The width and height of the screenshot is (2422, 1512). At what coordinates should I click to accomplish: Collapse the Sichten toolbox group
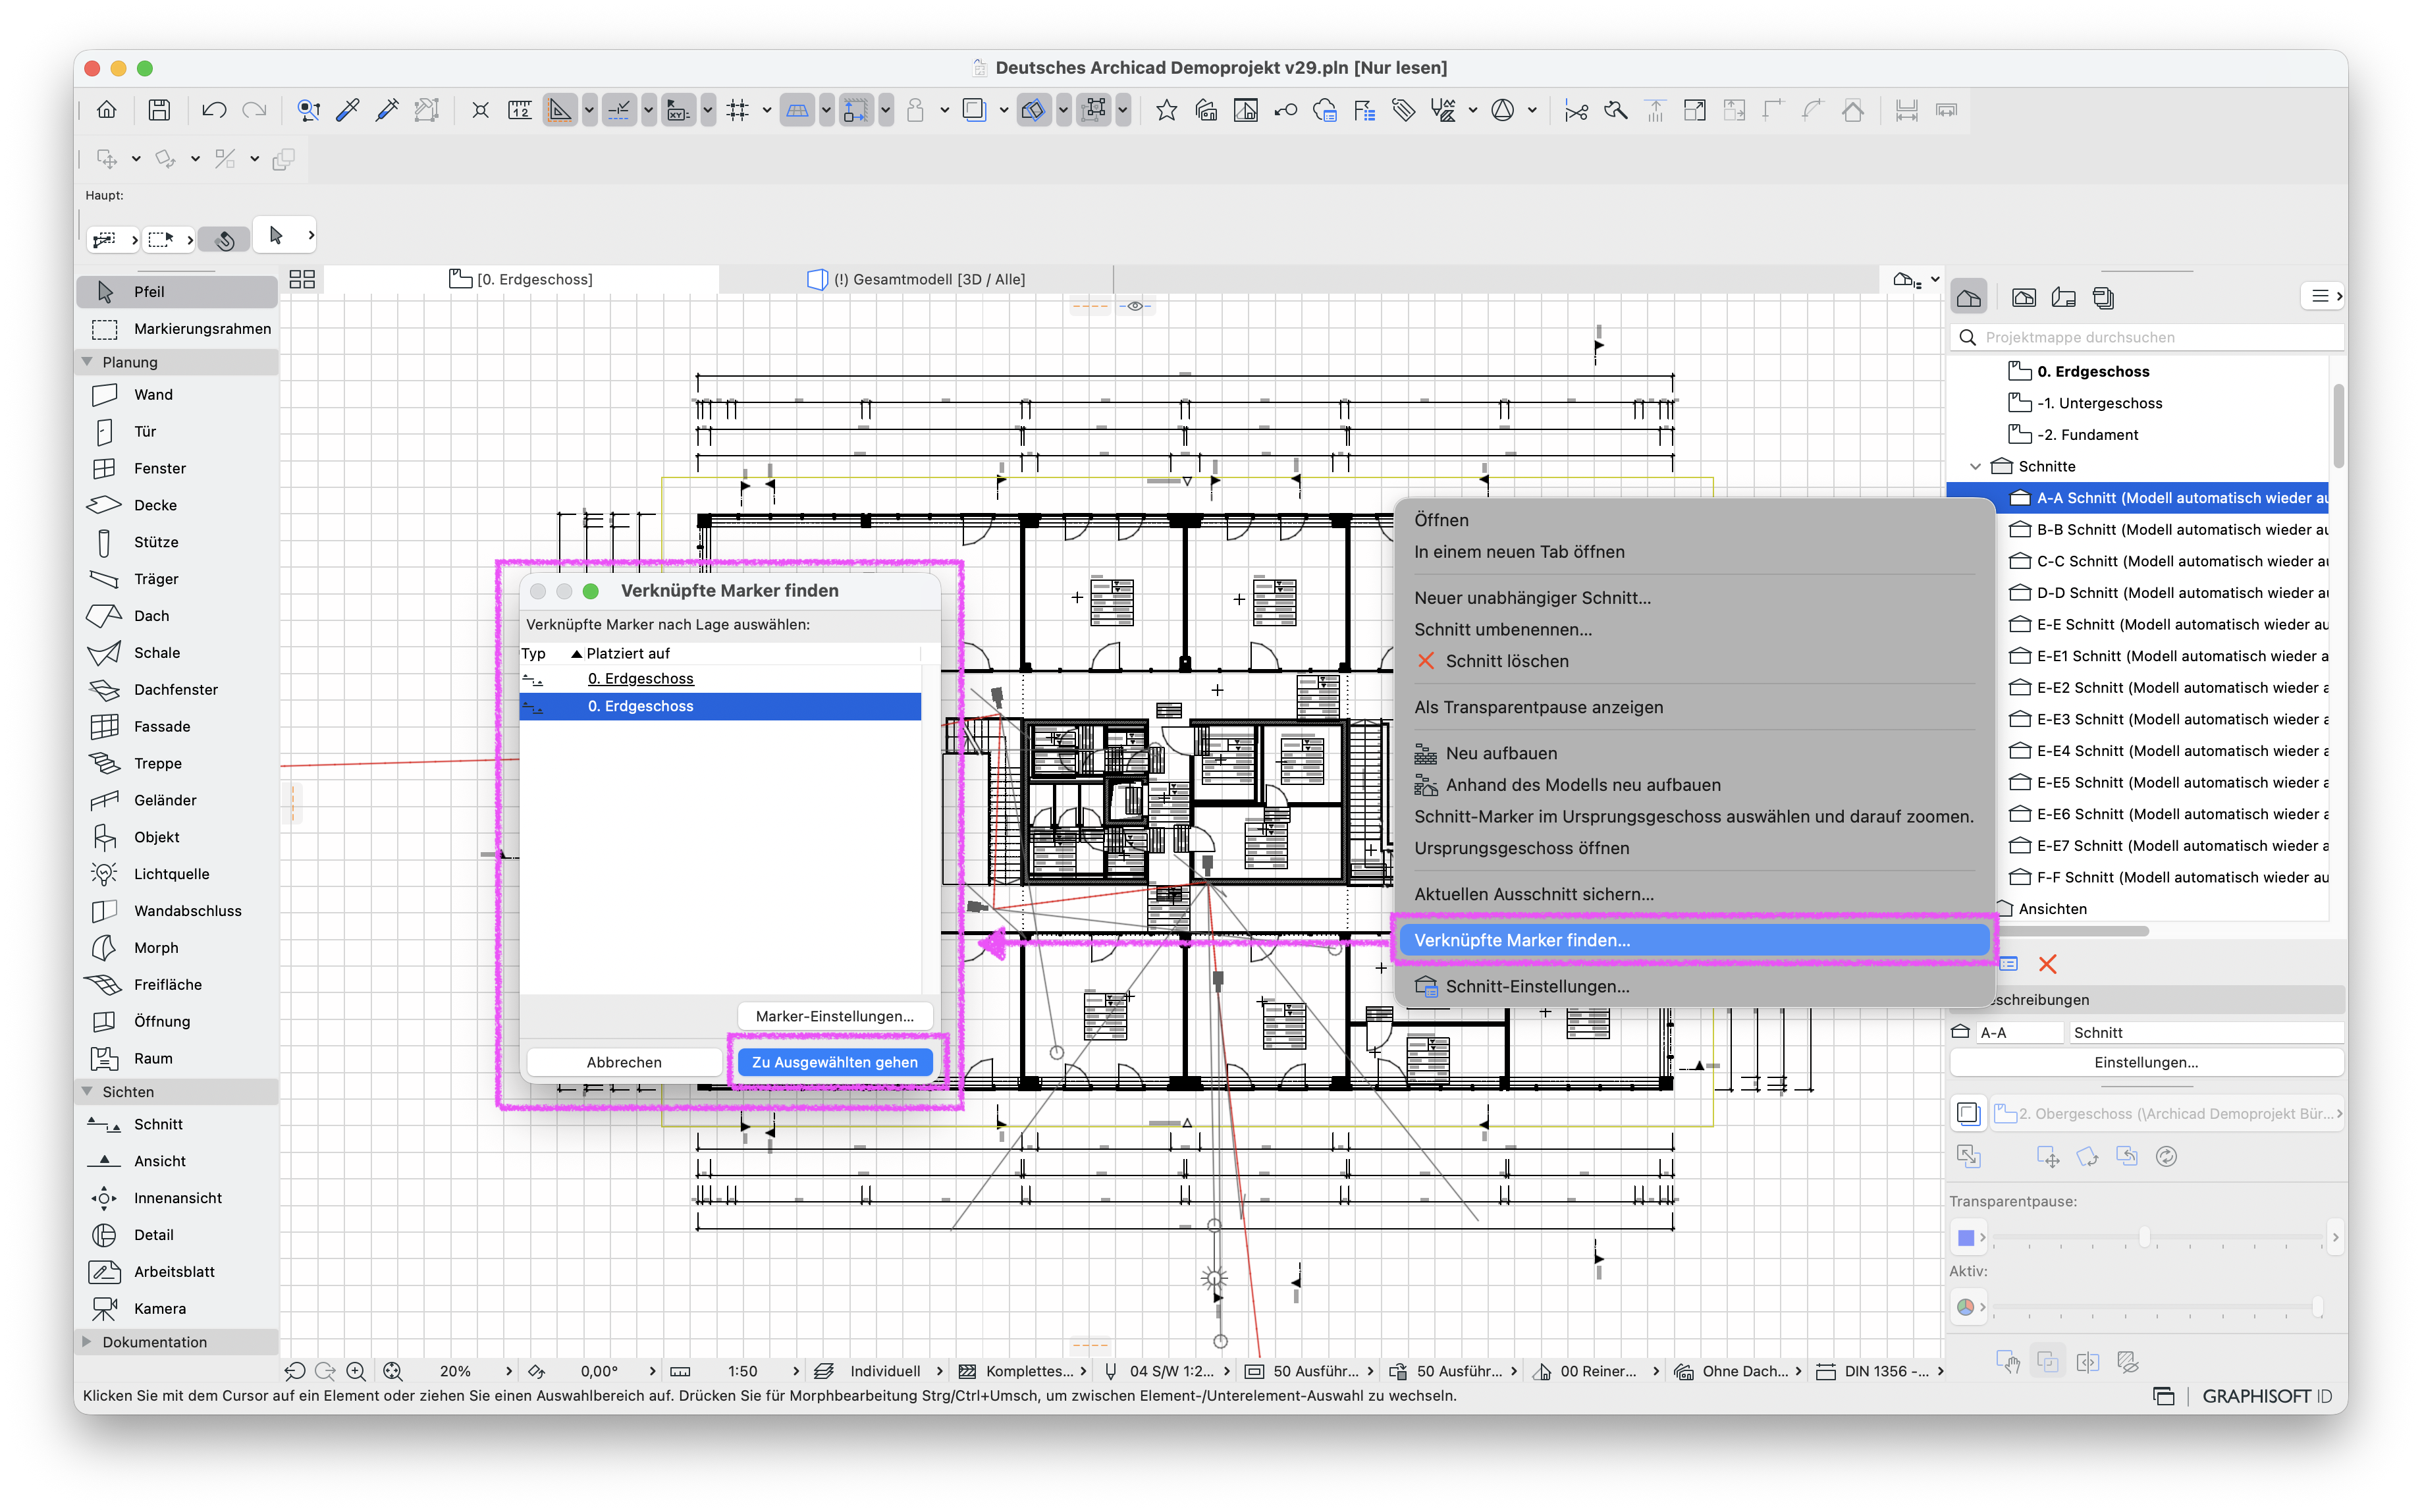pos(87,1092)
